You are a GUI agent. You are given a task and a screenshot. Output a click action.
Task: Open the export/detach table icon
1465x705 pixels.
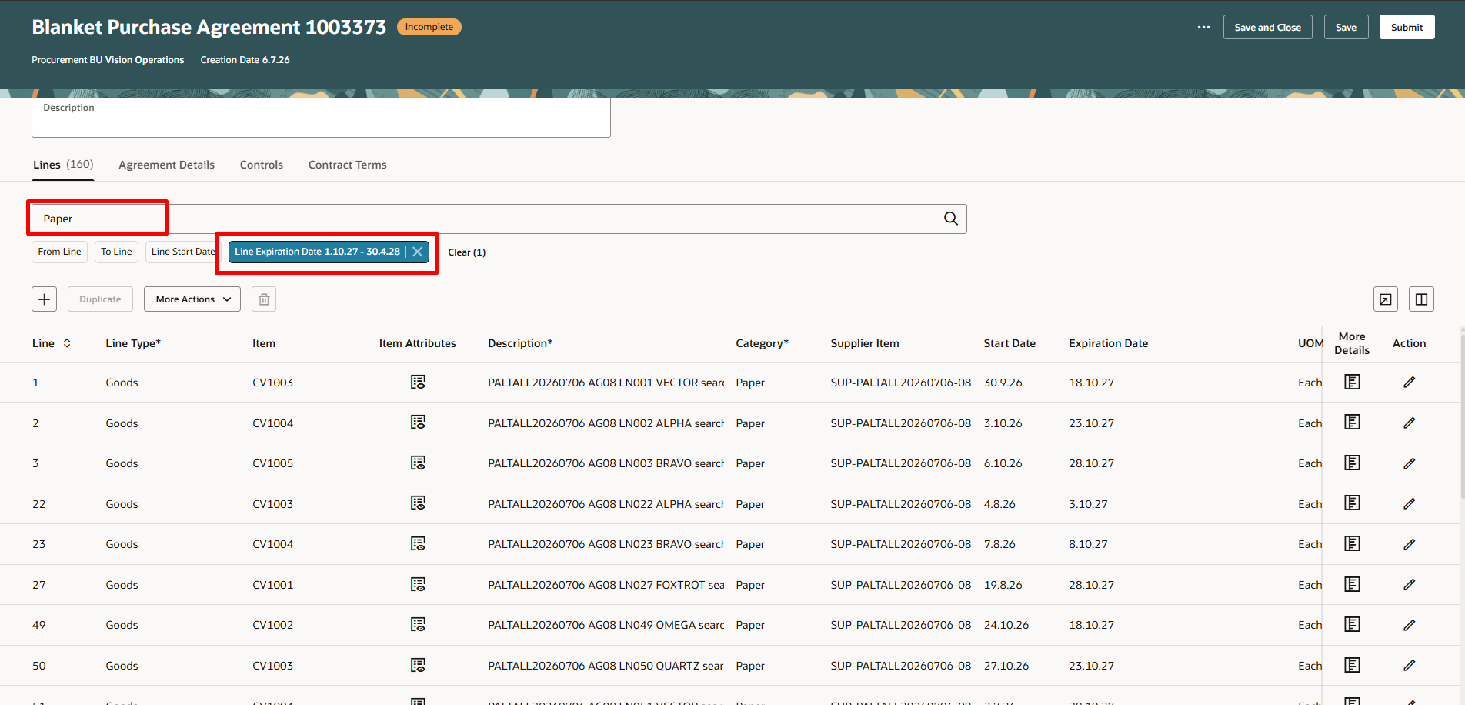click(x=1386, y=299)
